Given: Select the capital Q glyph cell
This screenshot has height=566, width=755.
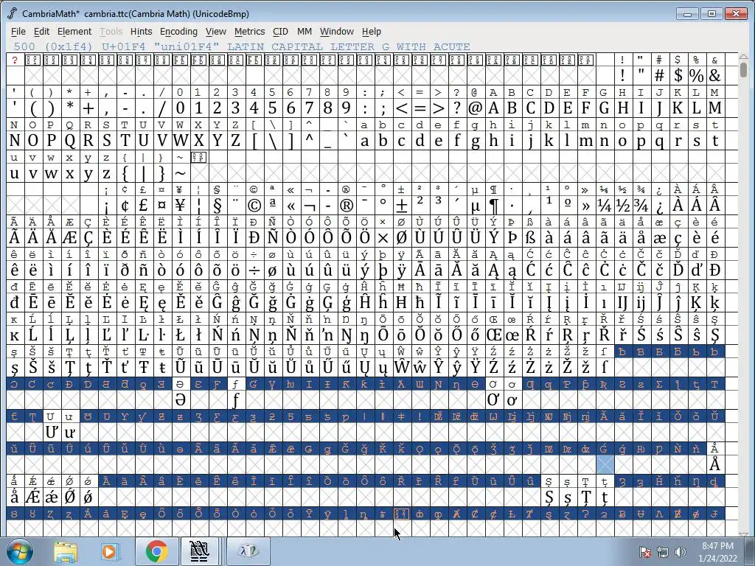Looking at the screenshot, I should coord(70,141).
